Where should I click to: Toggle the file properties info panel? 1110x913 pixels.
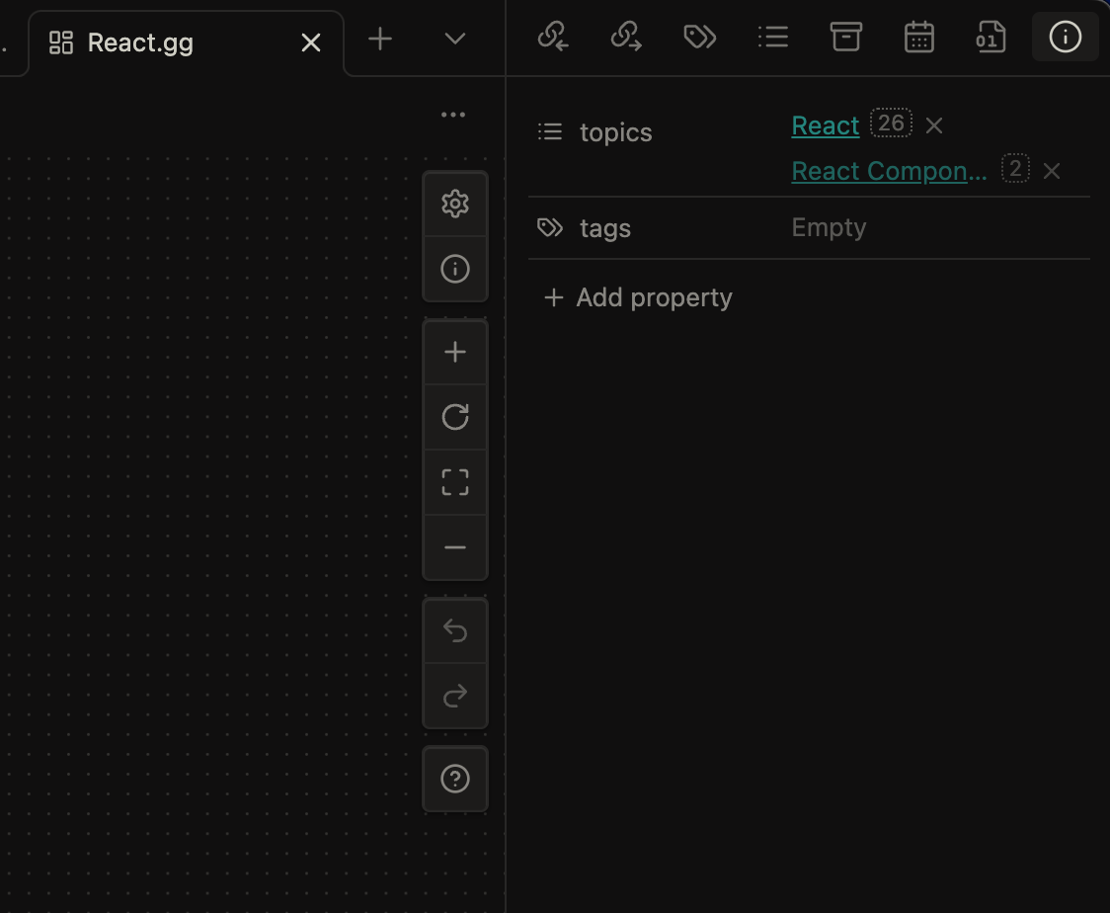tap(1065, 38)
